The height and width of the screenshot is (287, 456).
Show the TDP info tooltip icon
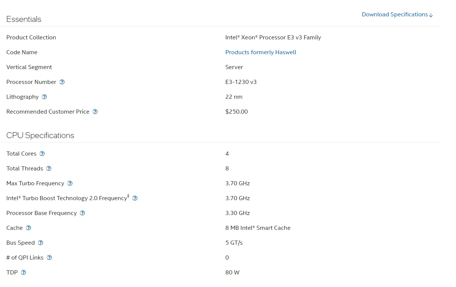point(23,273)
